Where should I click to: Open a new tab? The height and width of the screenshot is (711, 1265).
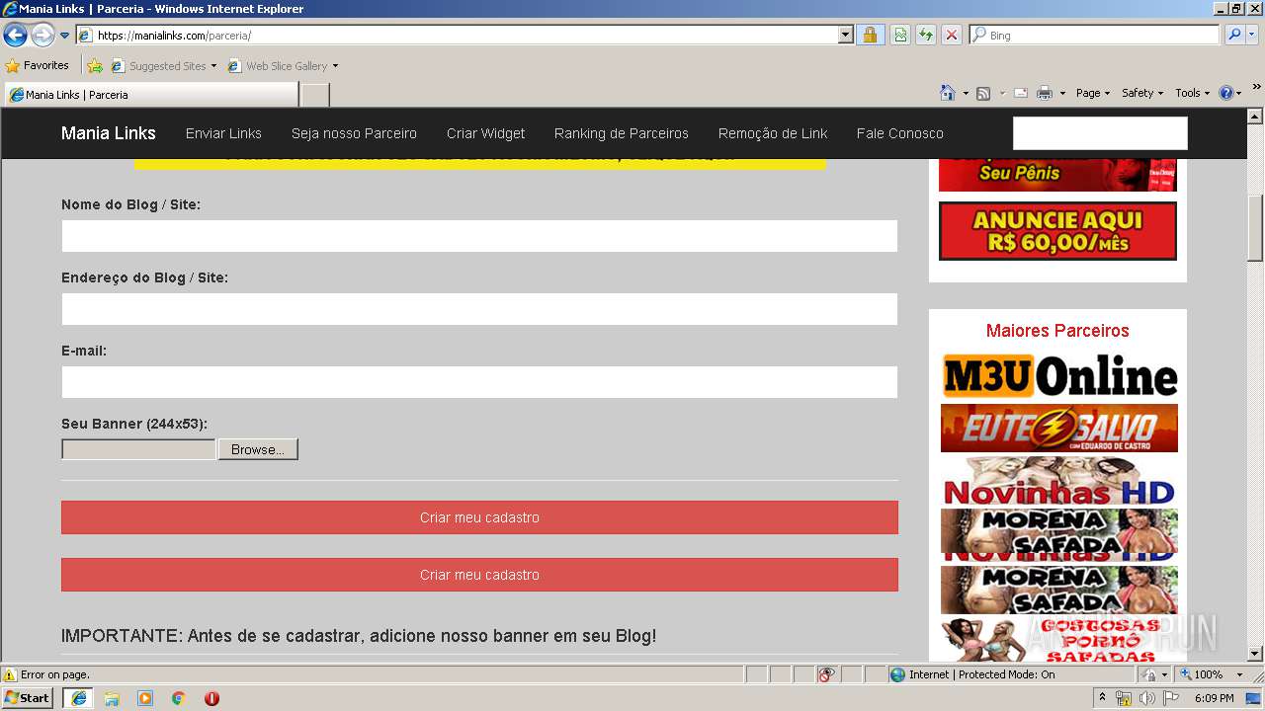[314, 95]
